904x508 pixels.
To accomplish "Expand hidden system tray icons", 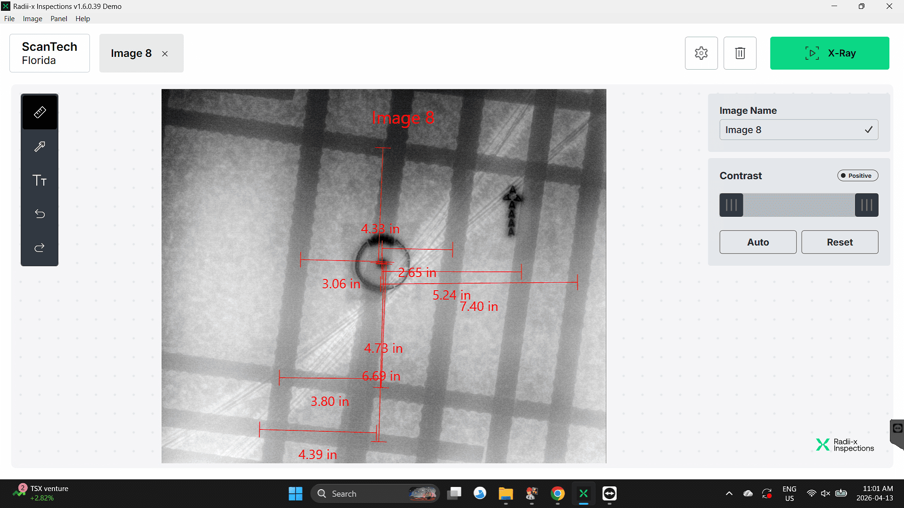I will click(x=729, y=493).
